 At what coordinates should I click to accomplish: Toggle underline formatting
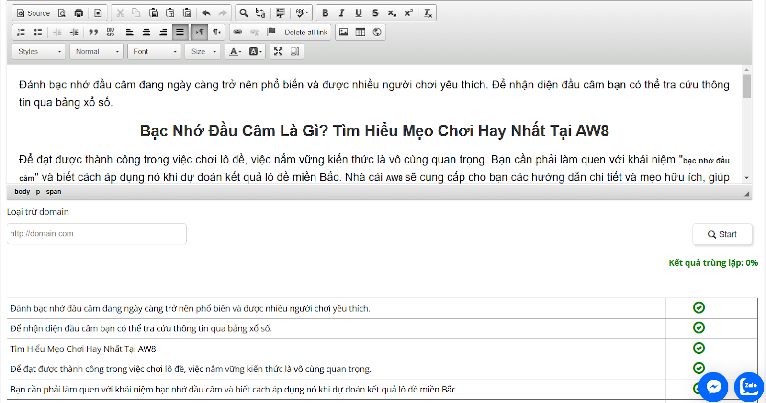click(359, 13)
